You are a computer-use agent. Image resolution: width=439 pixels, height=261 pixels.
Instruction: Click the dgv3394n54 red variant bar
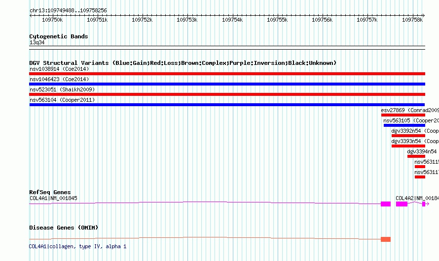(x=416, y=156)
